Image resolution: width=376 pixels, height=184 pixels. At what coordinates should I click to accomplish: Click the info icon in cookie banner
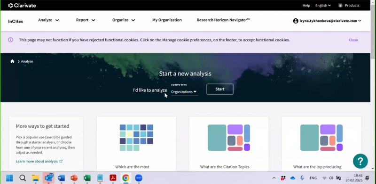tap(10, 40)
